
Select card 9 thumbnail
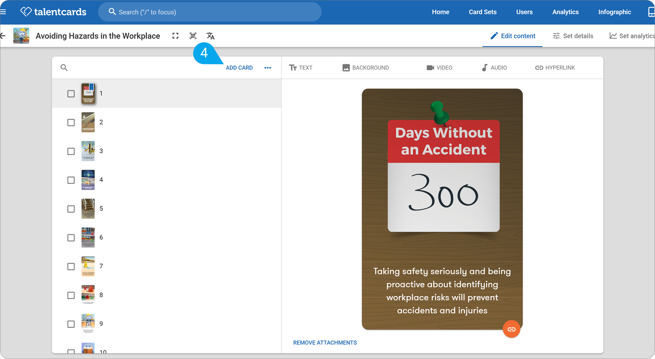tap(88, 324)
